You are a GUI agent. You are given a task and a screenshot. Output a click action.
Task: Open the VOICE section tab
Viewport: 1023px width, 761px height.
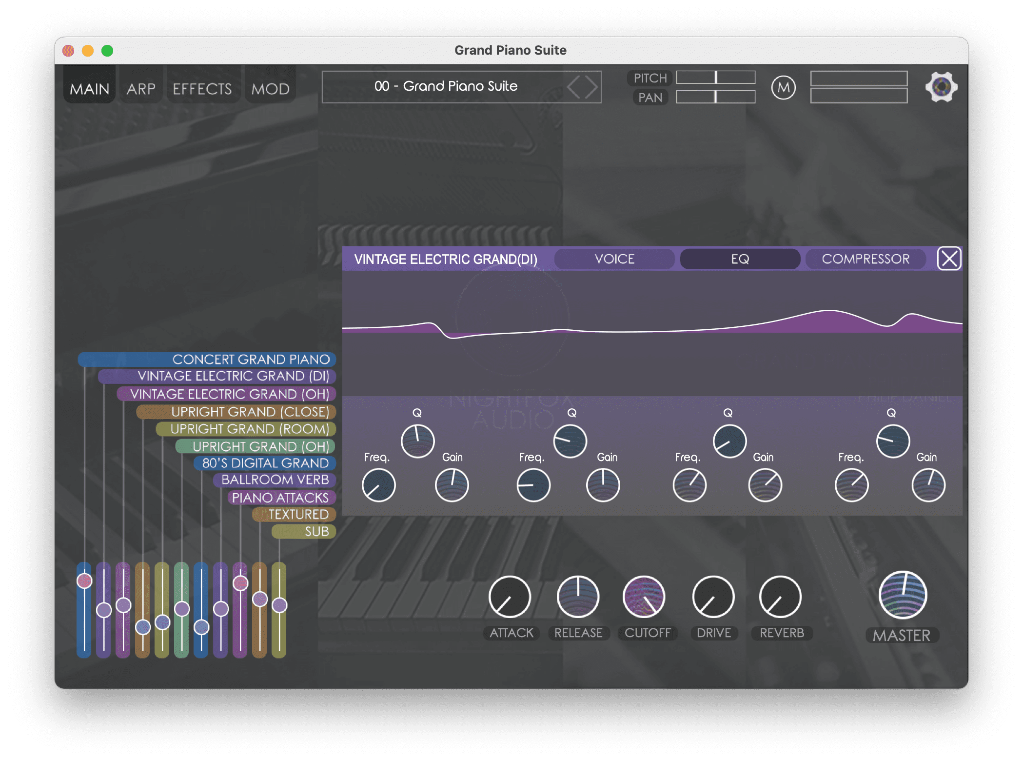[614, 259]
